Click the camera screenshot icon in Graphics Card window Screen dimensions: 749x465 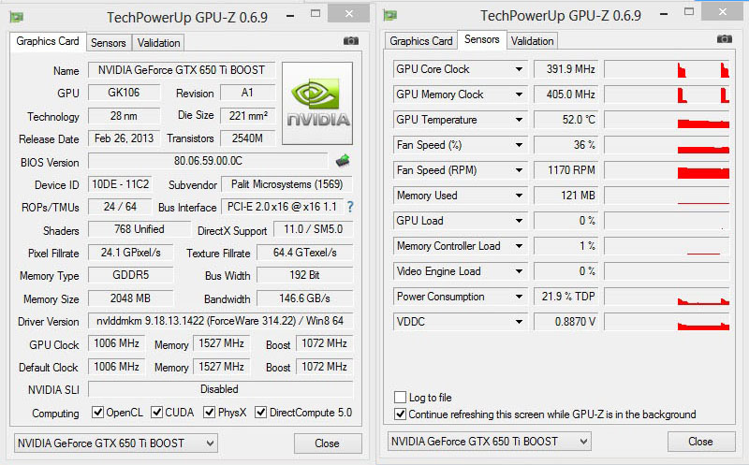351,41
